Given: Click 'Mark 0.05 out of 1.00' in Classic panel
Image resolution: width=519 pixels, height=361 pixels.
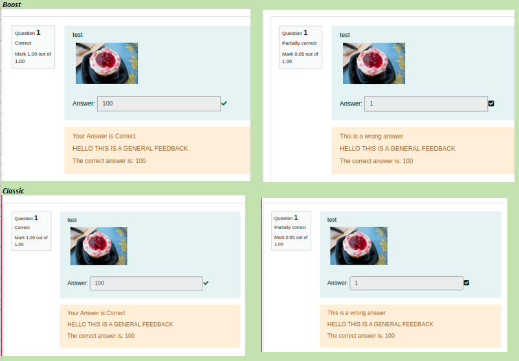Looking at the screenshot, I should click(291, 241).
